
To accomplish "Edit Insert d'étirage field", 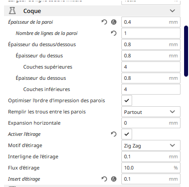I will click(151, 179).
